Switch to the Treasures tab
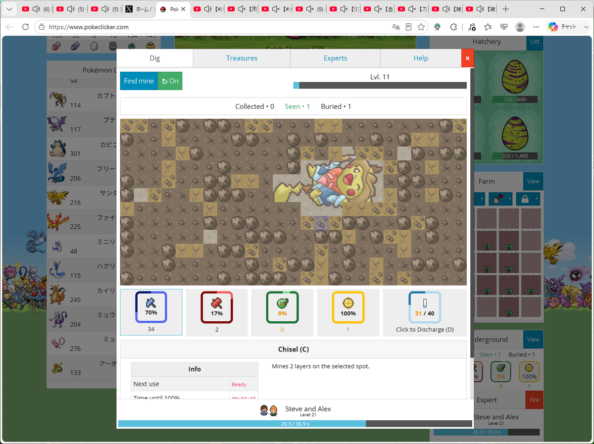 (x=242, y=58)
